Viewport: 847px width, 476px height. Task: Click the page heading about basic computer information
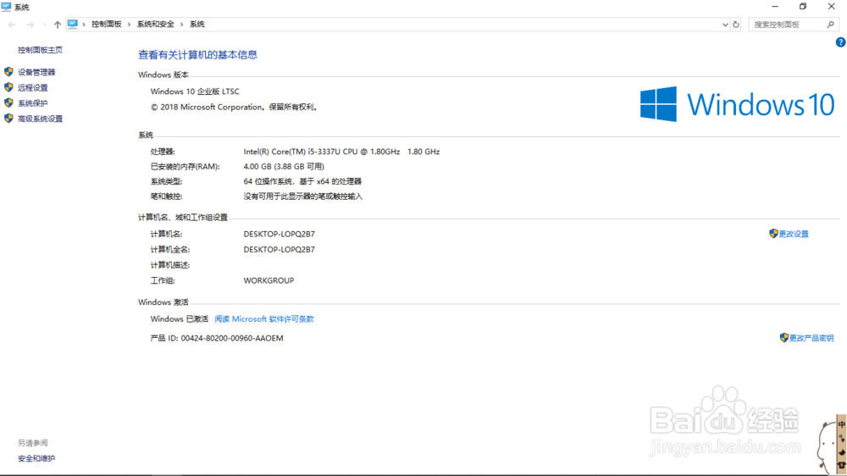pos(197,54)
